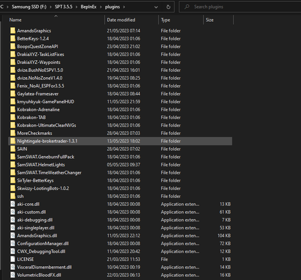Click dvize.BushNoESPV1.5.0 folder icon
301x280 pixels.
13,70
